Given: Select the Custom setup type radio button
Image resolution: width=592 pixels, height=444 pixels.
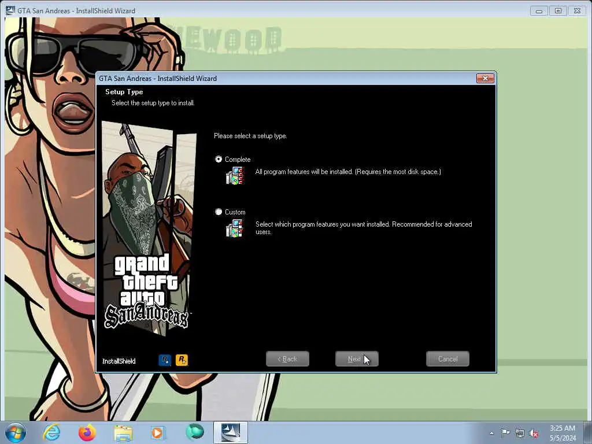Looking at the screenshot, I should [219, 212].
